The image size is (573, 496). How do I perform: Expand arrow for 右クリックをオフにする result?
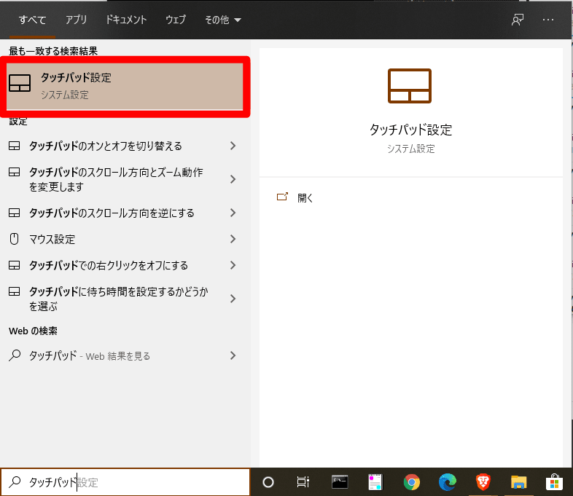(233, 265)
